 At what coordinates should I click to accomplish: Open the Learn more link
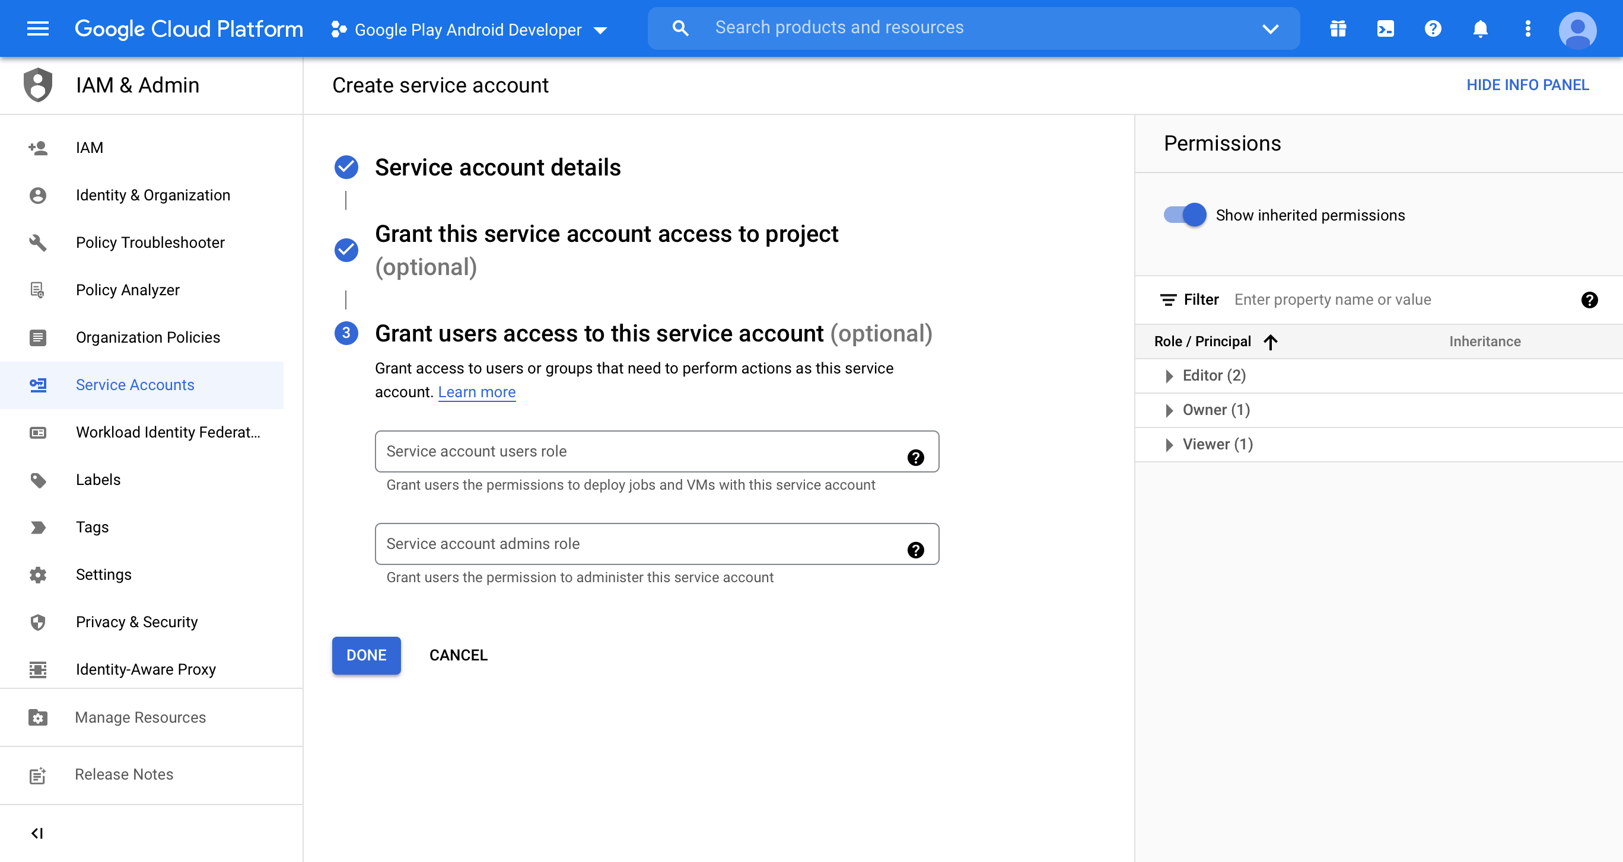click(x=476, y=392)
